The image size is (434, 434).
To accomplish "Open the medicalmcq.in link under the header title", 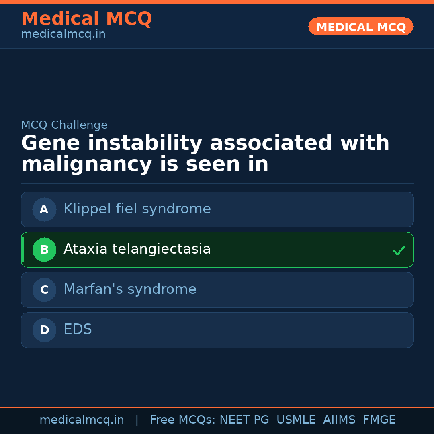I will (x=63, y=34).
